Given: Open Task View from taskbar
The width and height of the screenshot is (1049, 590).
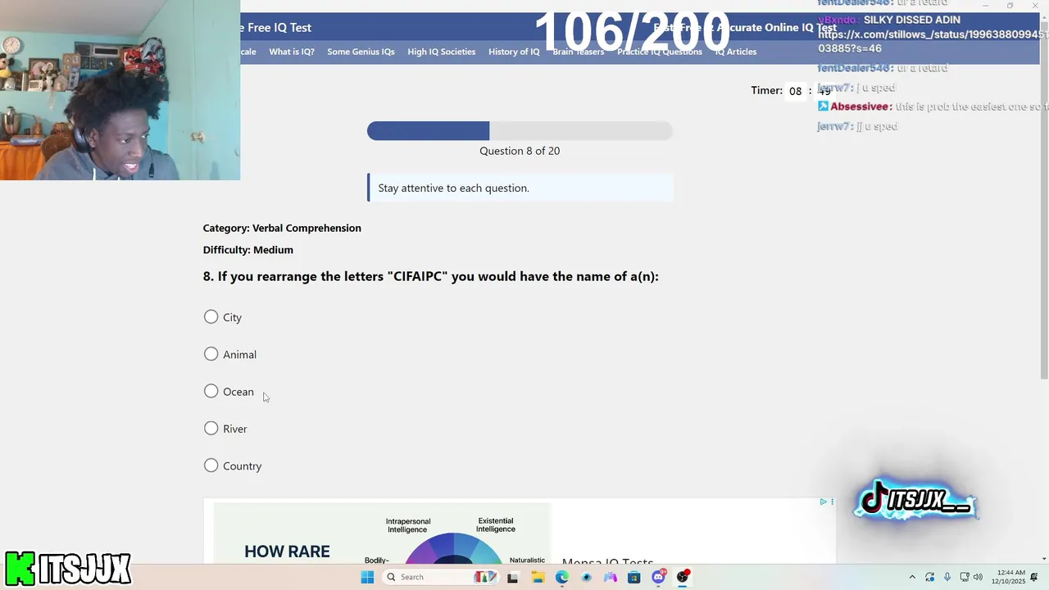Looking at the screenshot, I should 512,577.
